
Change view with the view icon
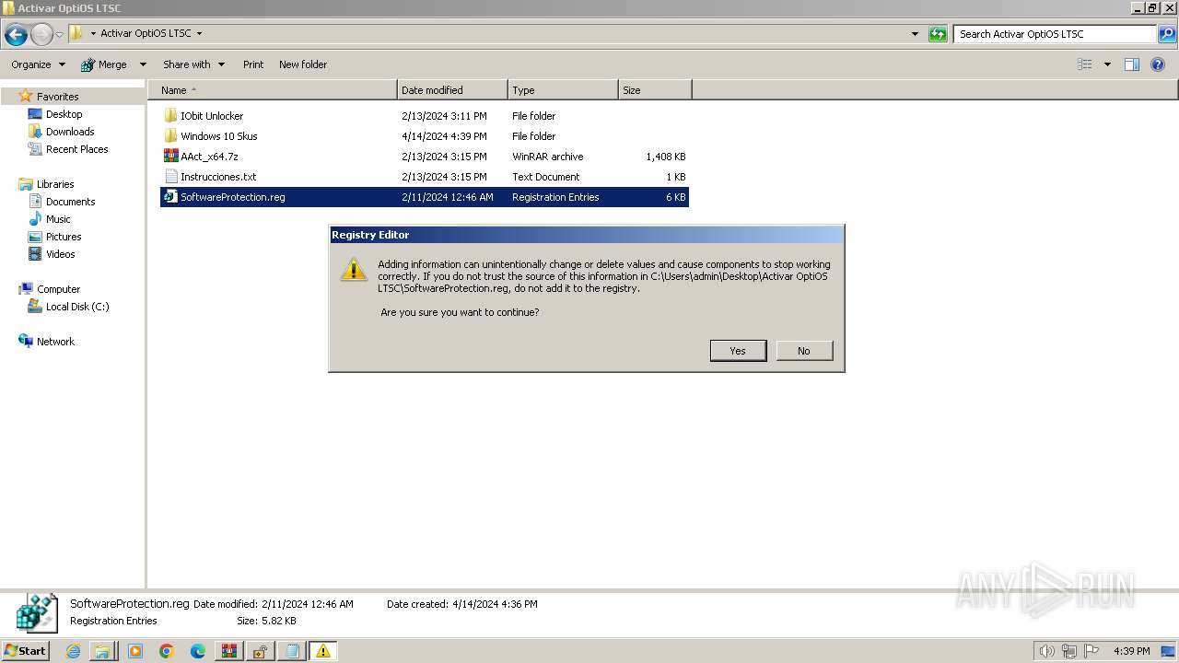click(x=1085, y=64)
